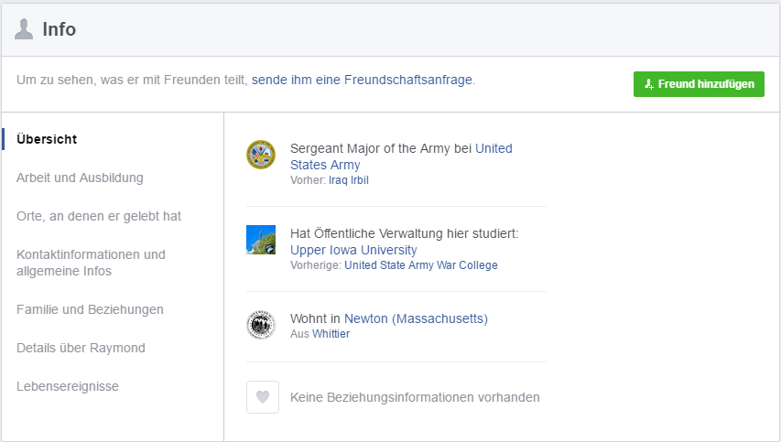Click United State Army War College link
Screen dimensions: 781x442
[421, 265]
